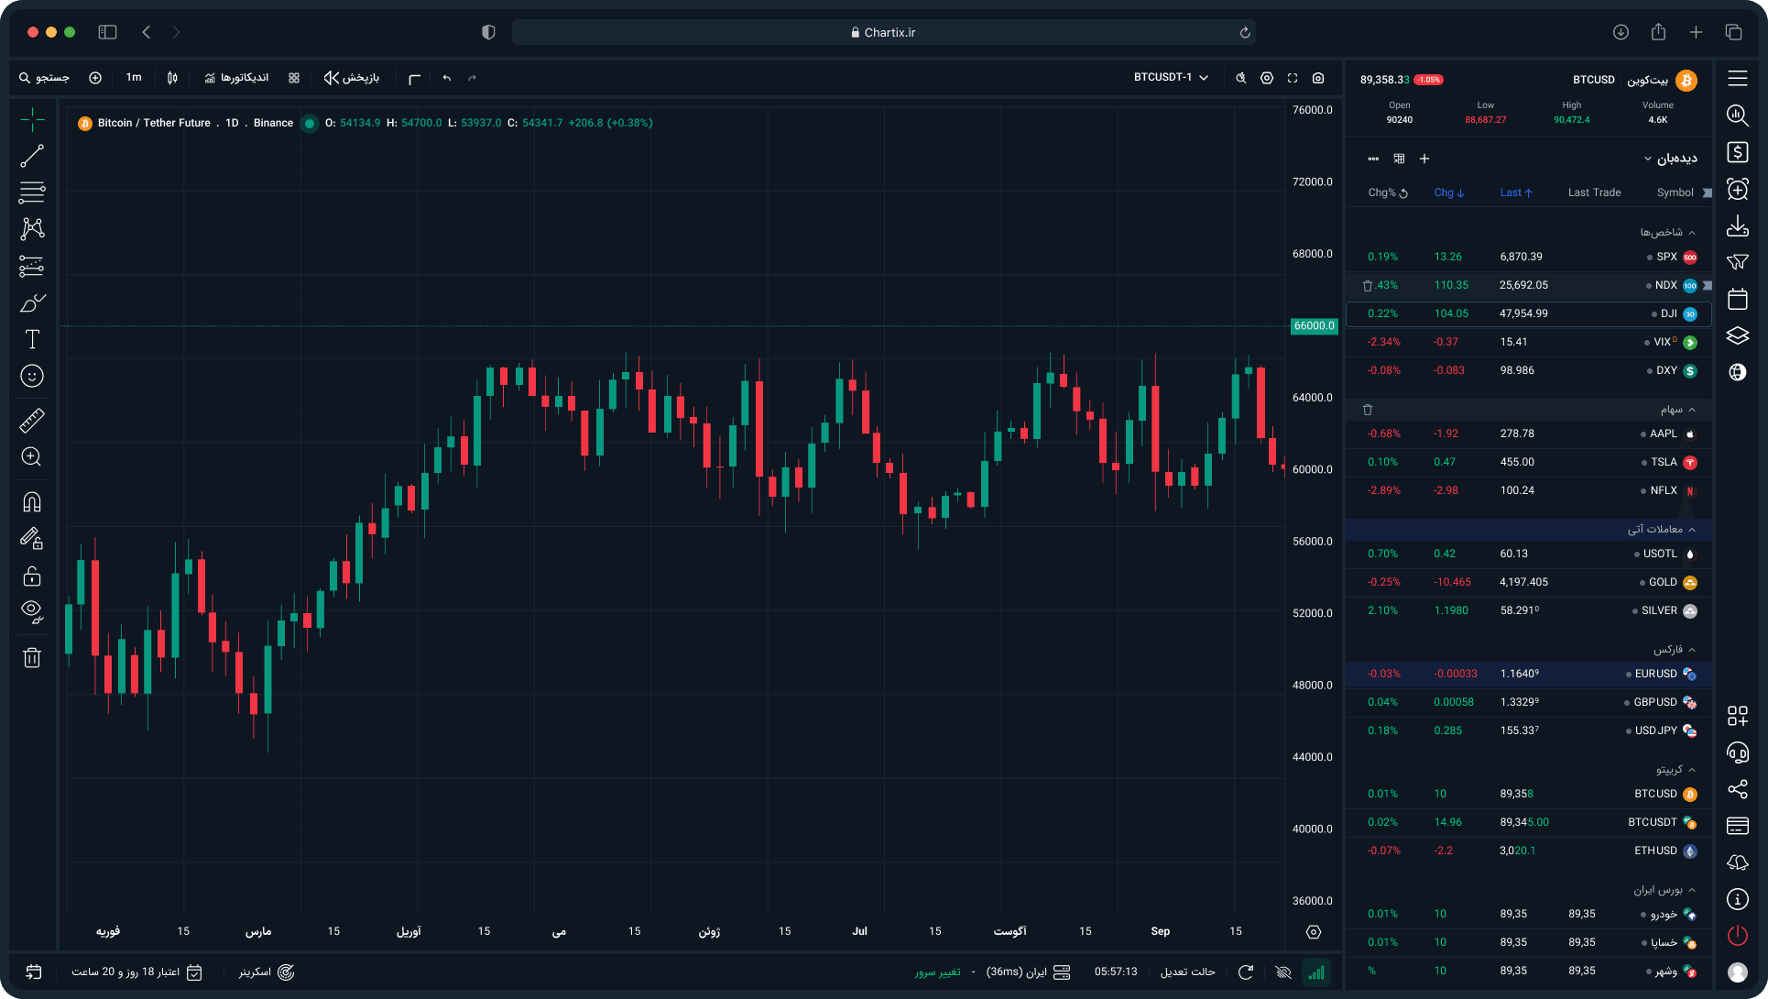The height and width of the screenshot is (999, 1768).
Task: Toggle drawings visibility eye icon
Action: [x=32, y=611]
